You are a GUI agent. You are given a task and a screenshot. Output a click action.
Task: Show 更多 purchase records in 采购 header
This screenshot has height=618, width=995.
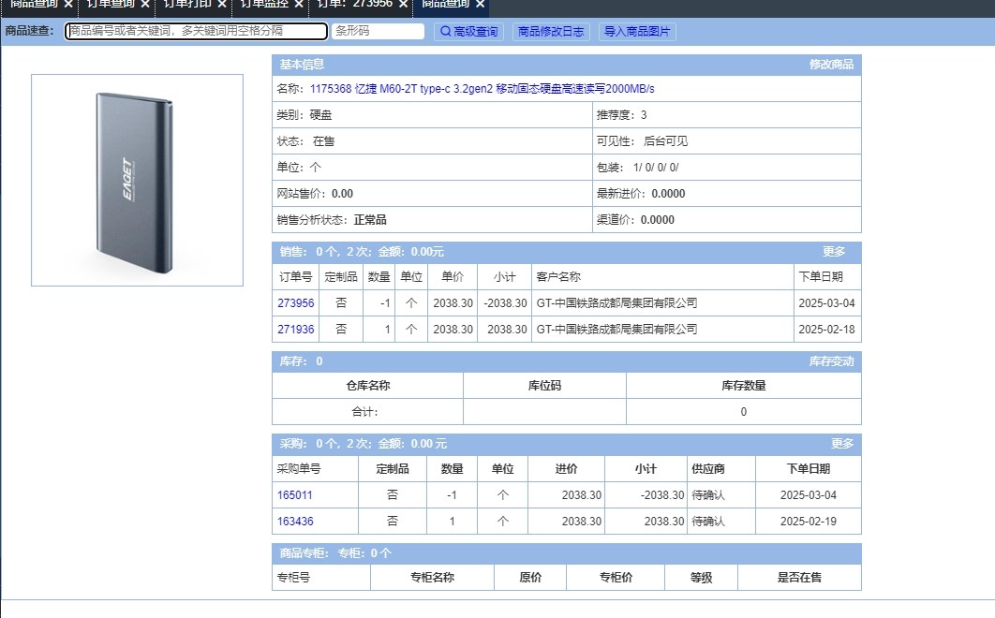coord(842,444)
